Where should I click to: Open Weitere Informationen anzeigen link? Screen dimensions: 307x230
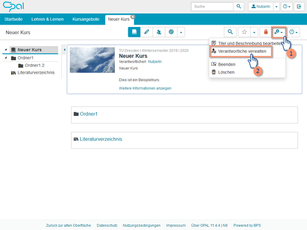click(145, 88)
